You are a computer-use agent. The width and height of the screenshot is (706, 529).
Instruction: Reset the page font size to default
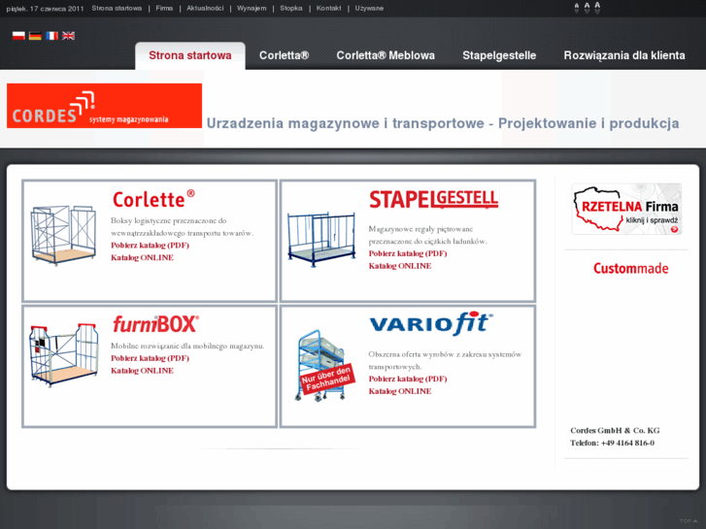(587, 8)
